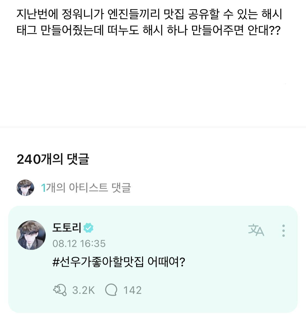This screenshot has width=306, height=321.
Task: Open 도토리's large profile picture
Action: point(31,235)
